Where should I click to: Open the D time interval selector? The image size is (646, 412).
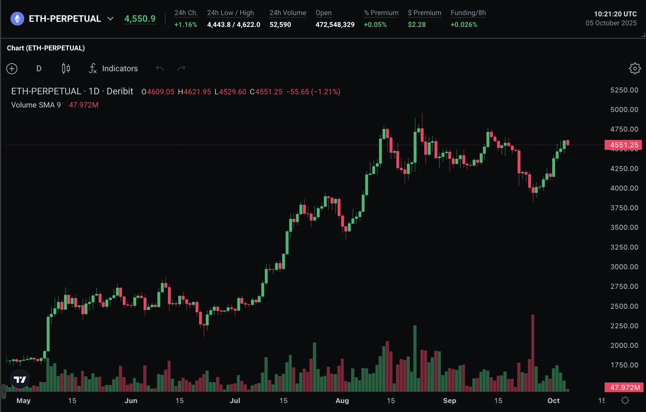point(39,68)
